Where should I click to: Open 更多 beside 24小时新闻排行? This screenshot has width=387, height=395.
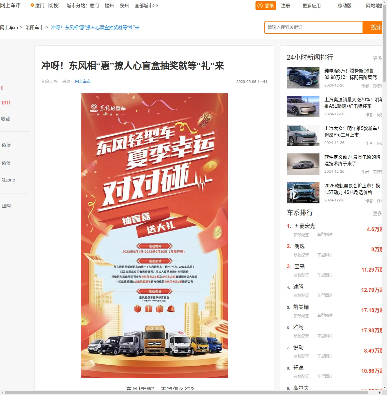click(x=377, y=58)
